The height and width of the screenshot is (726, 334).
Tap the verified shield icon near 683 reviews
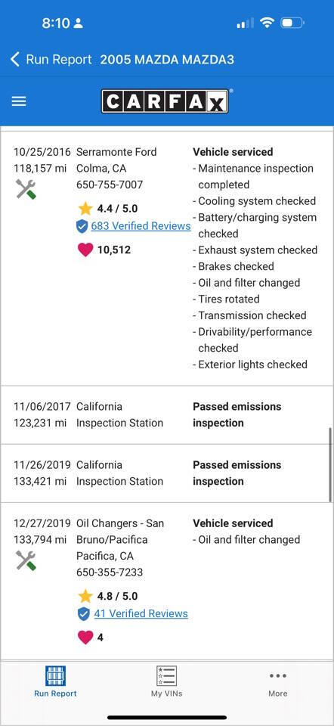(x=82, y=226)
